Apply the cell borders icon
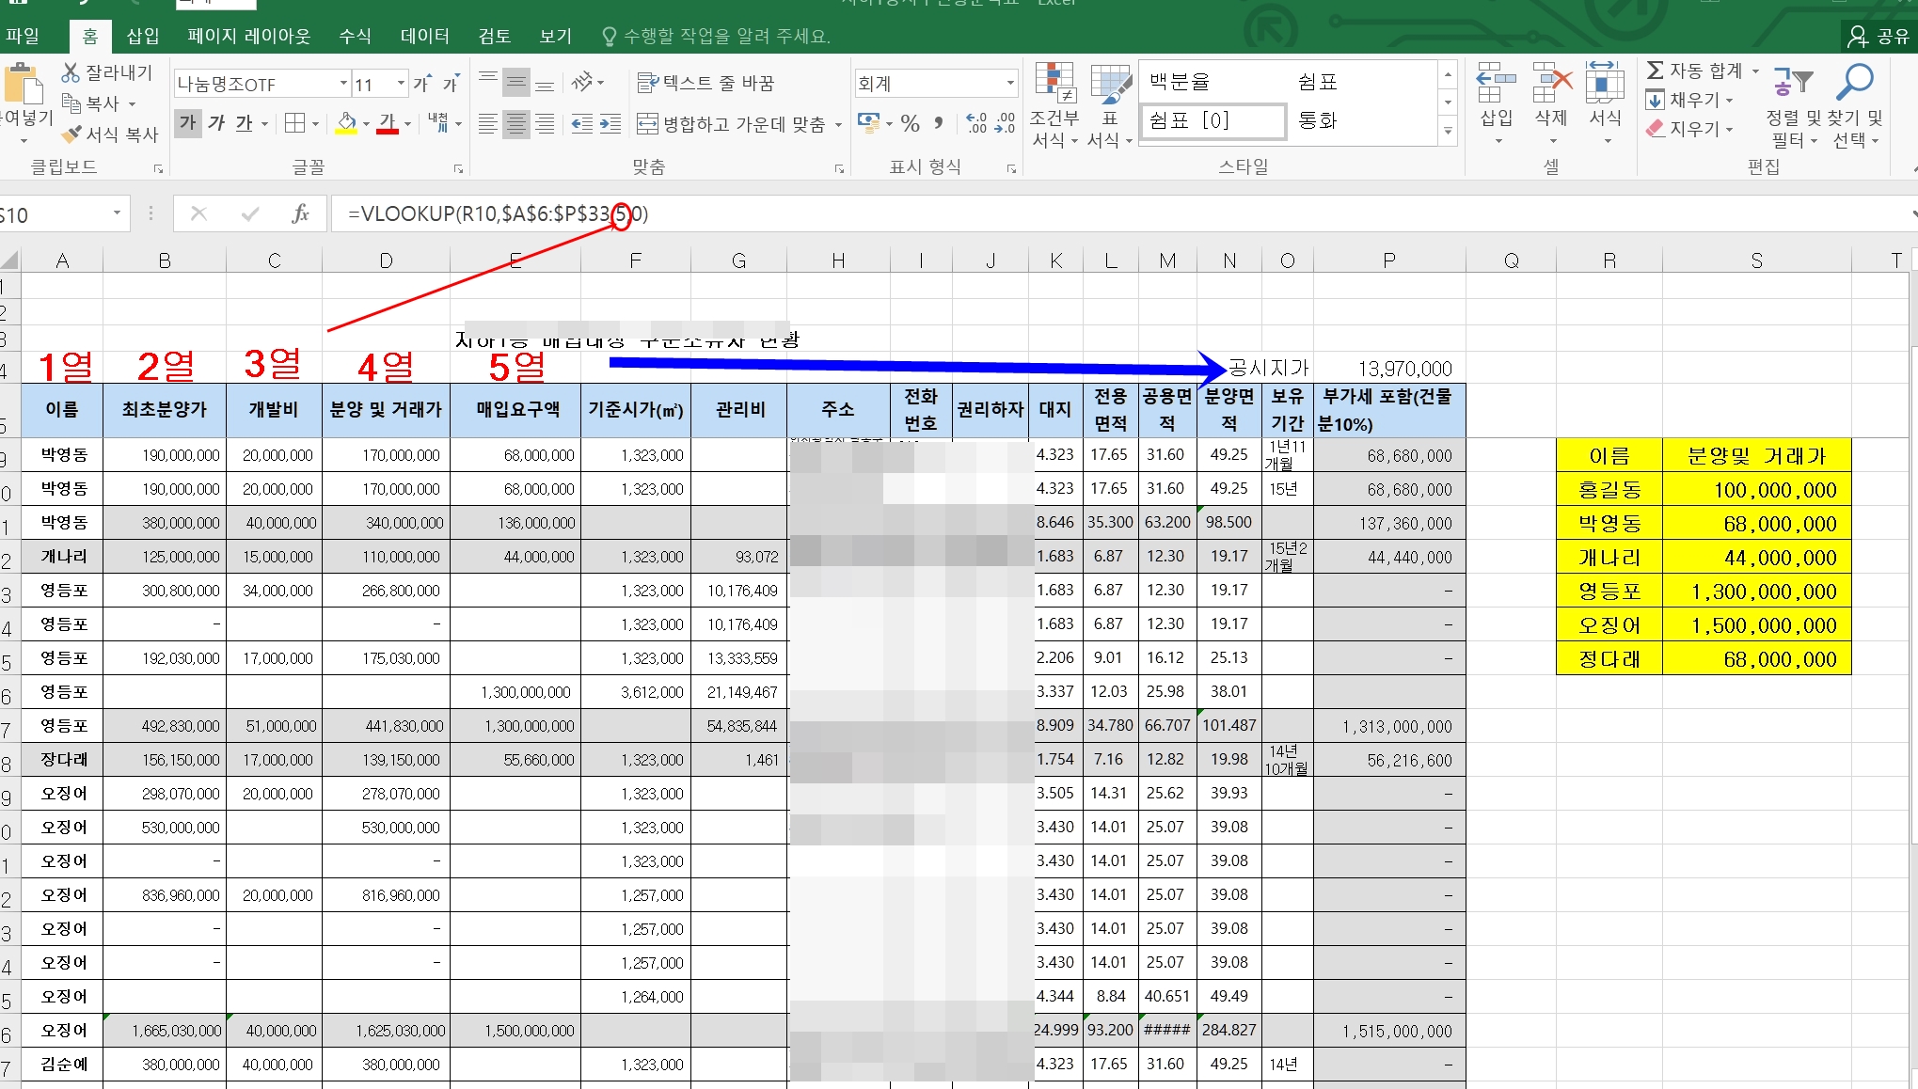The width and height of the screenshot is (1918, 1089). (x=294, y=123)
